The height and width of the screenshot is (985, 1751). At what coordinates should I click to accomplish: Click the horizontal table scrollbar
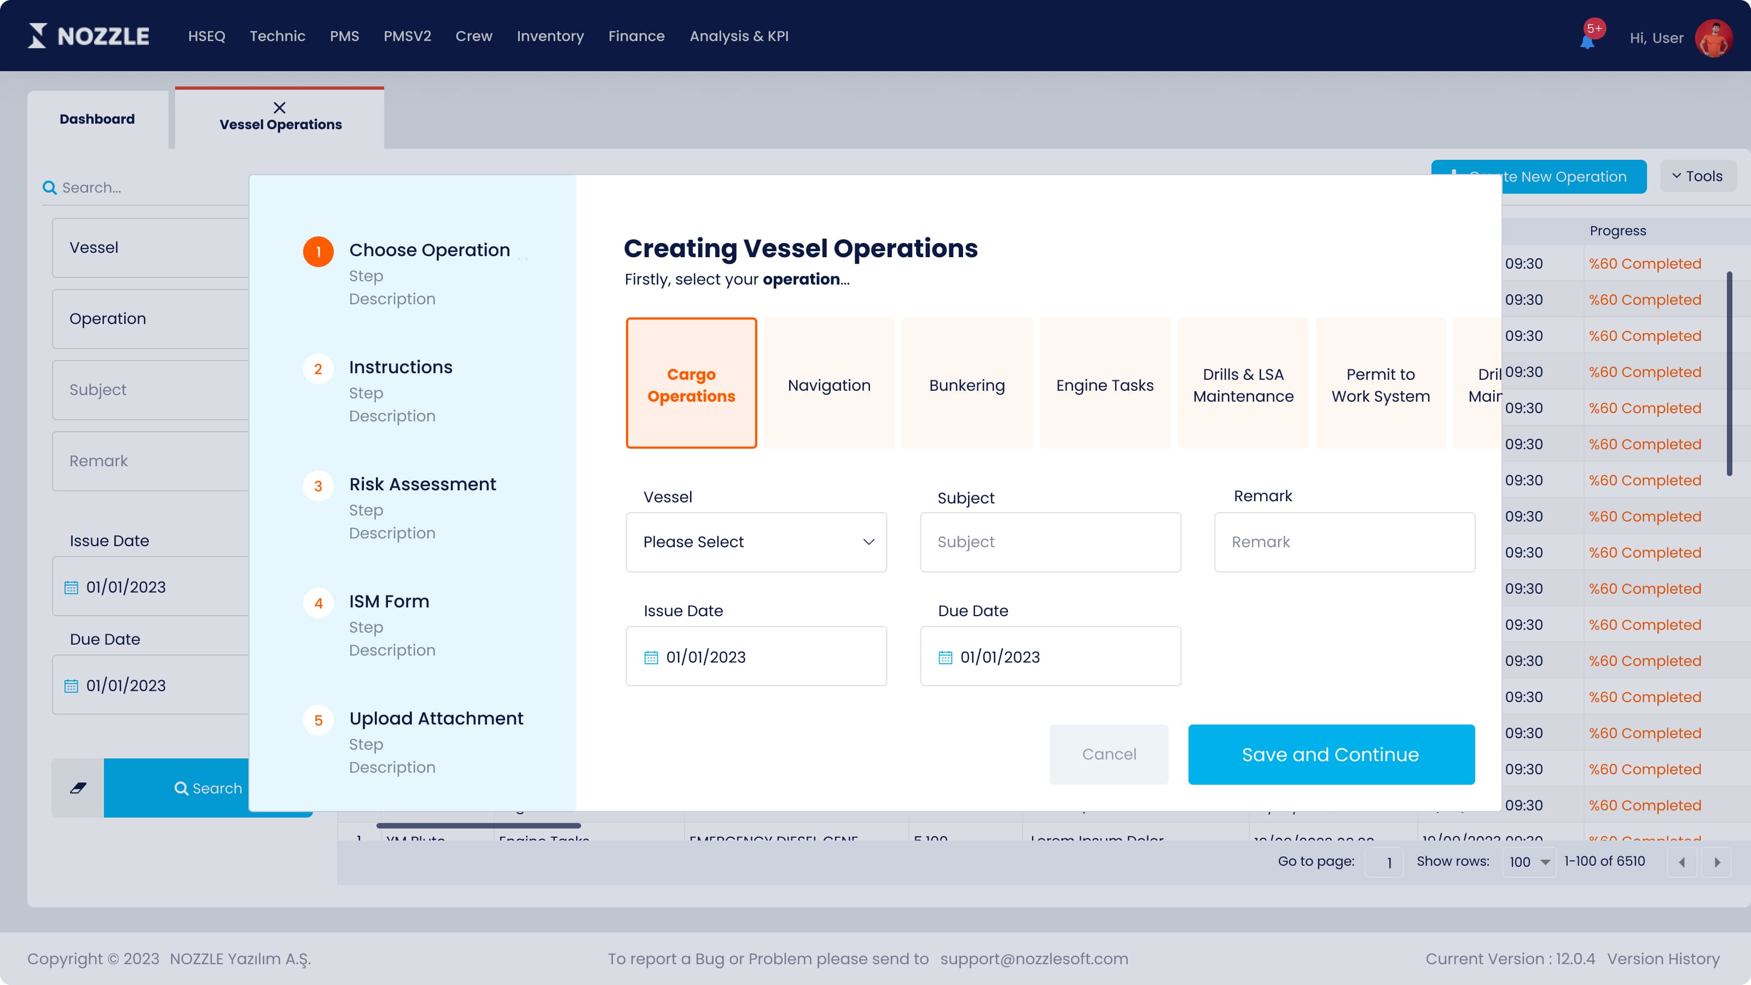tap(479, 825)
